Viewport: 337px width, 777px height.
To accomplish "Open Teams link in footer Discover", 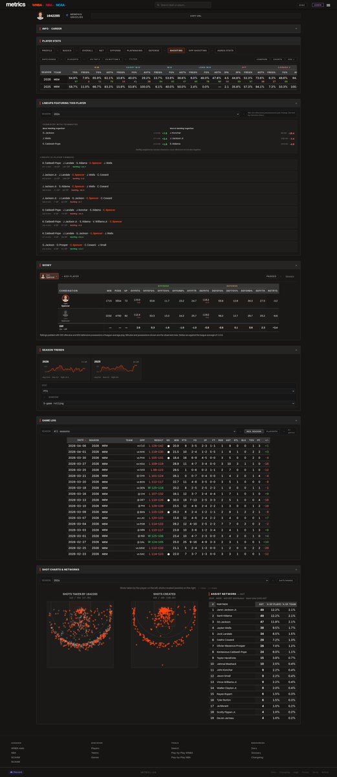I will click(x=94, y=753).
